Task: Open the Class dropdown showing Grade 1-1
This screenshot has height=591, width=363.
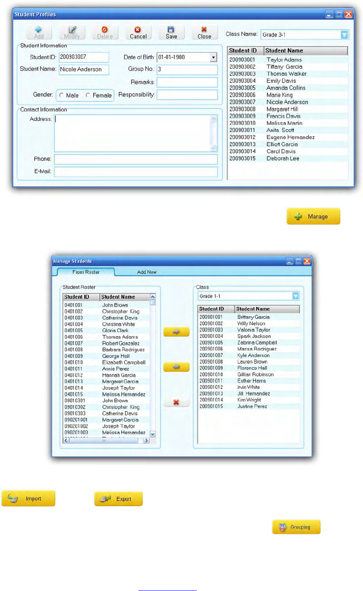Action: tap(249, 296)
